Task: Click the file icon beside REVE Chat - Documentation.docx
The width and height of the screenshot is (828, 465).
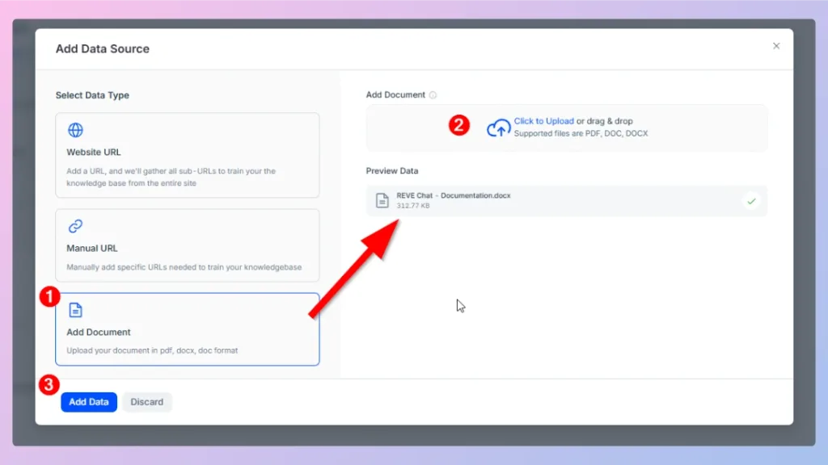Action: 382,200
